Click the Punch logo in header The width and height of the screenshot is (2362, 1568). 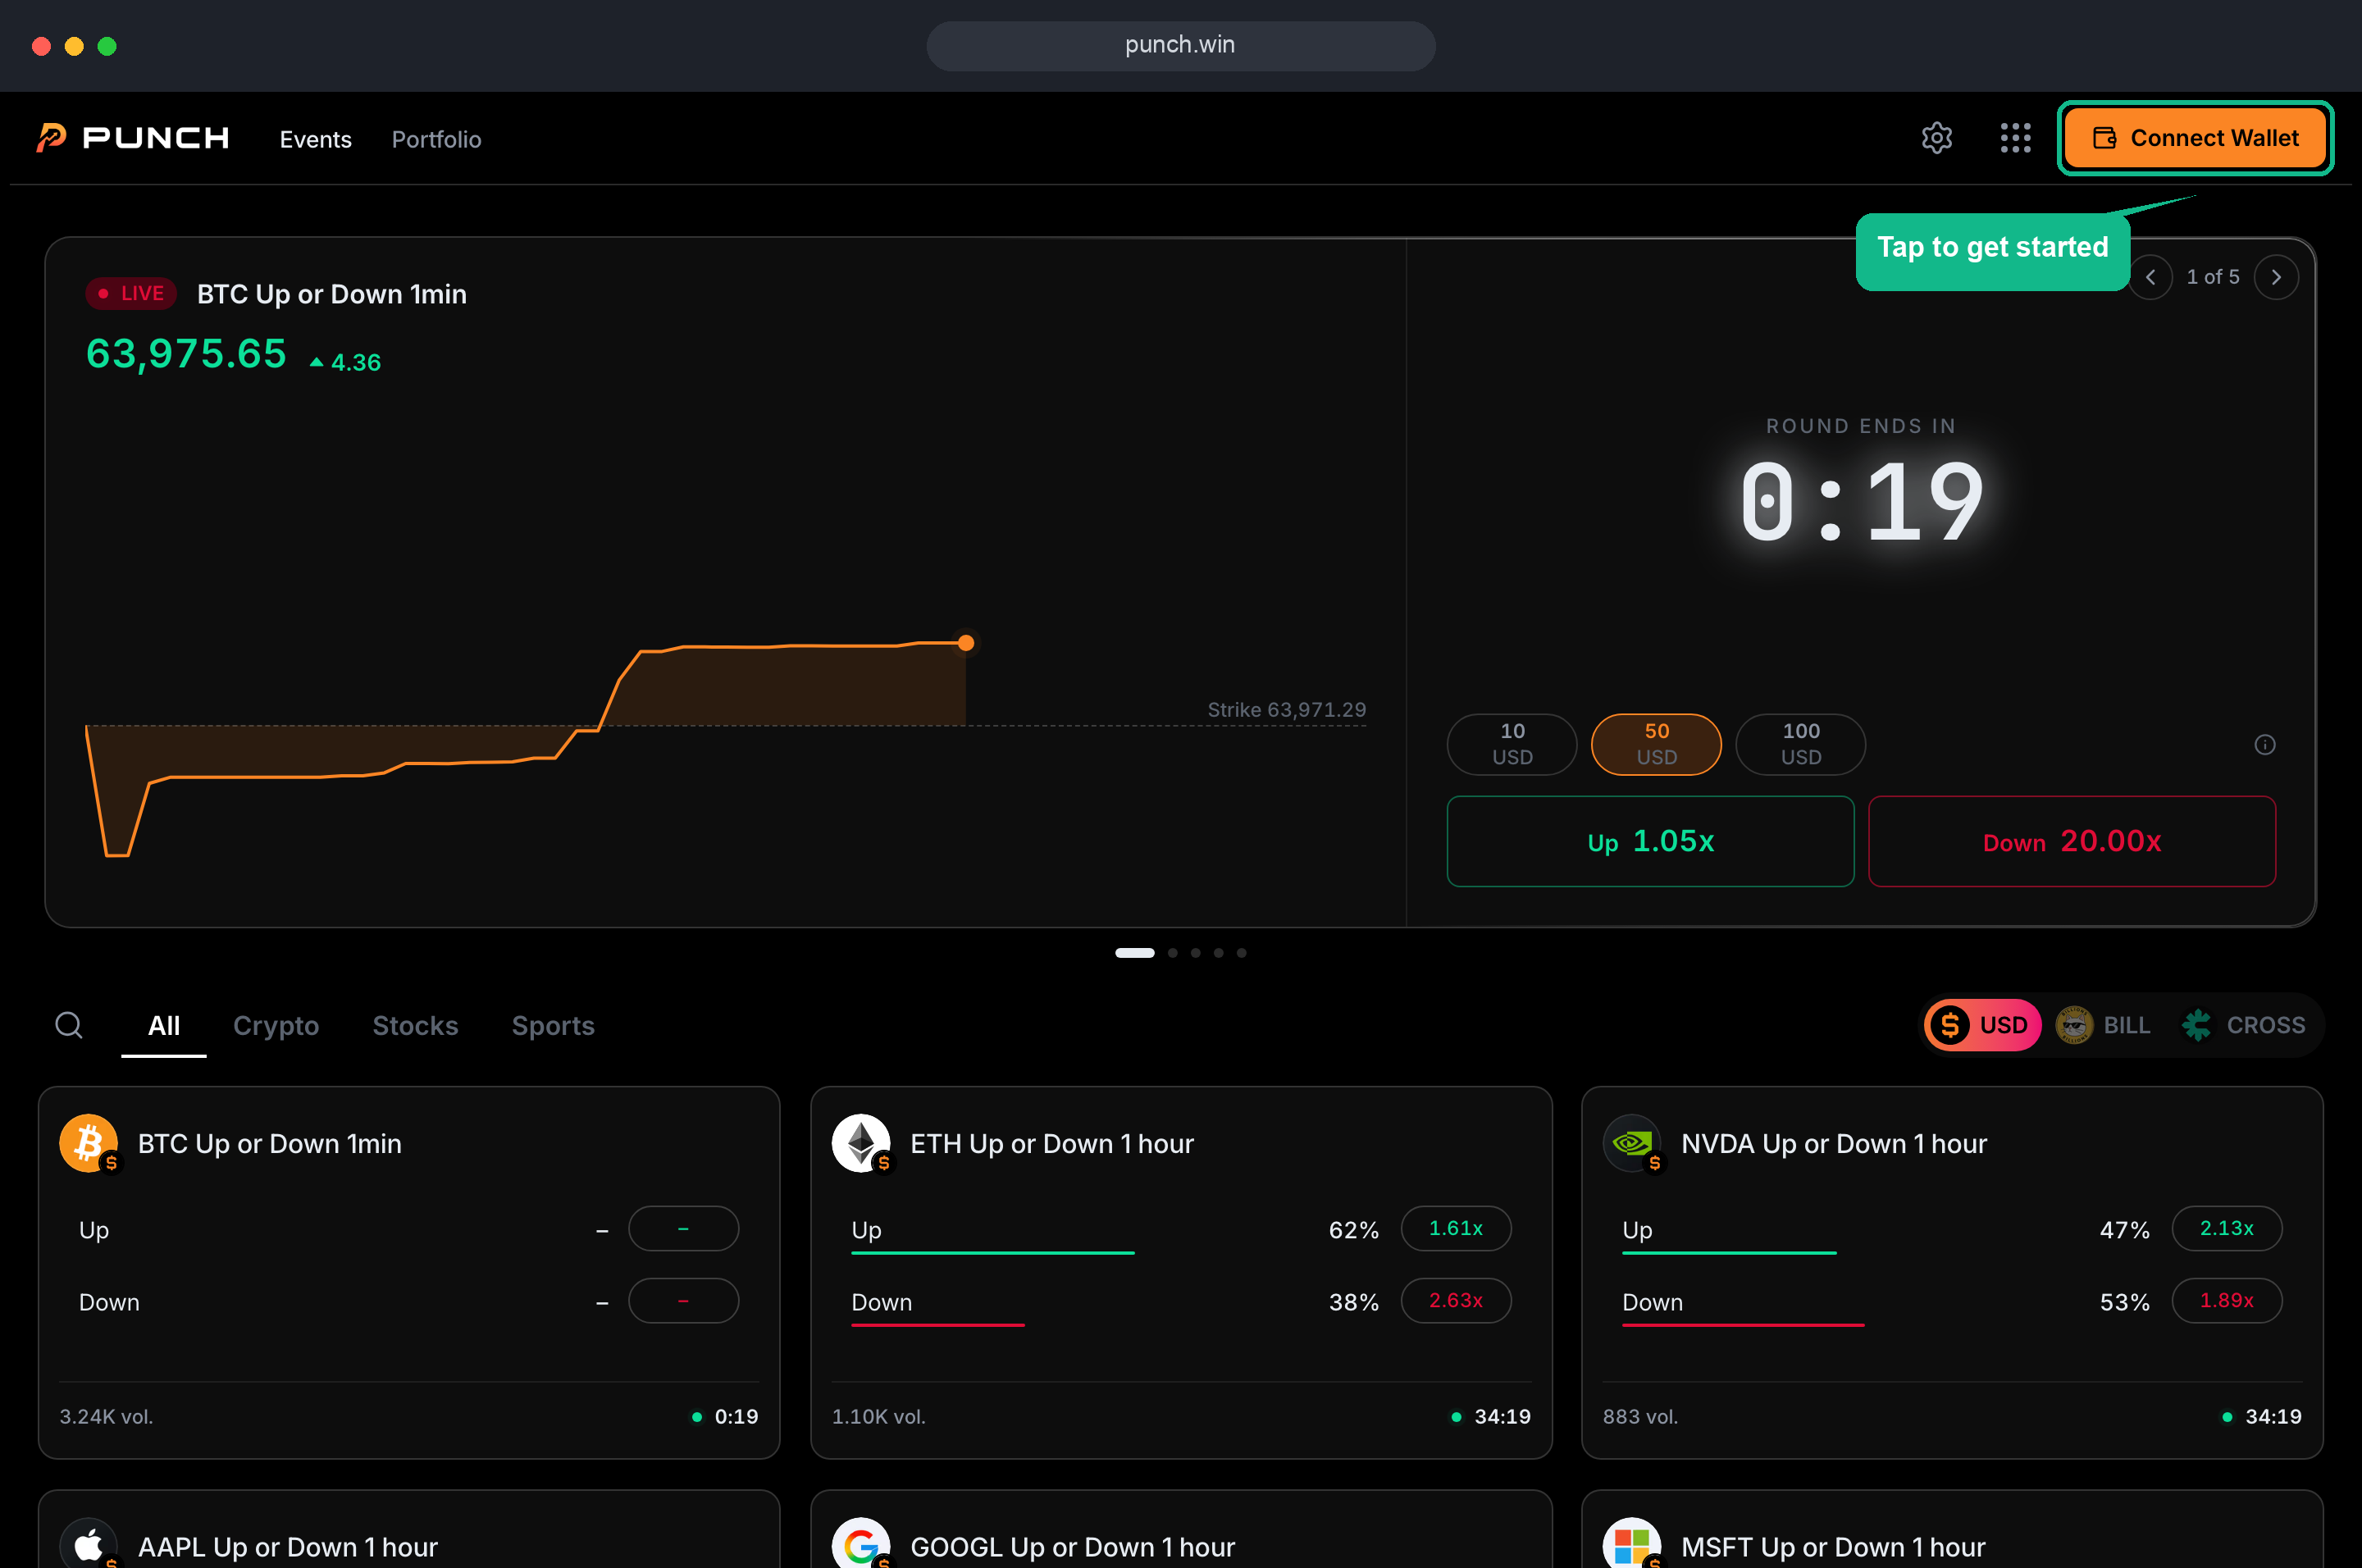[133, 138]
